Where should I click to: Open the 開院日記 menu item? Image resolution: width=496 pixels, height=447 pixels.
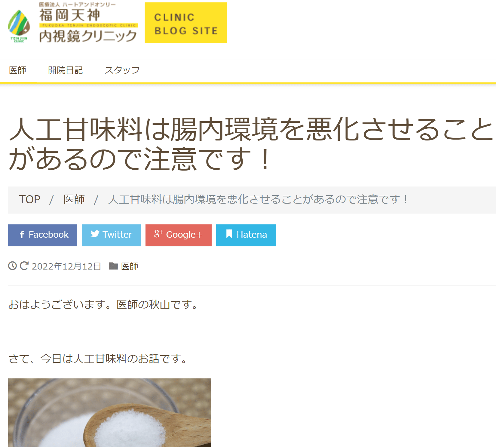66,70
